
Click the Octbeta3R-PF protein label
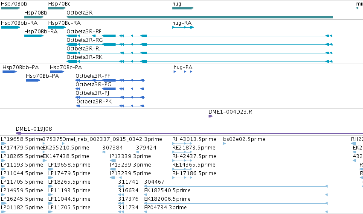point(93,76)
